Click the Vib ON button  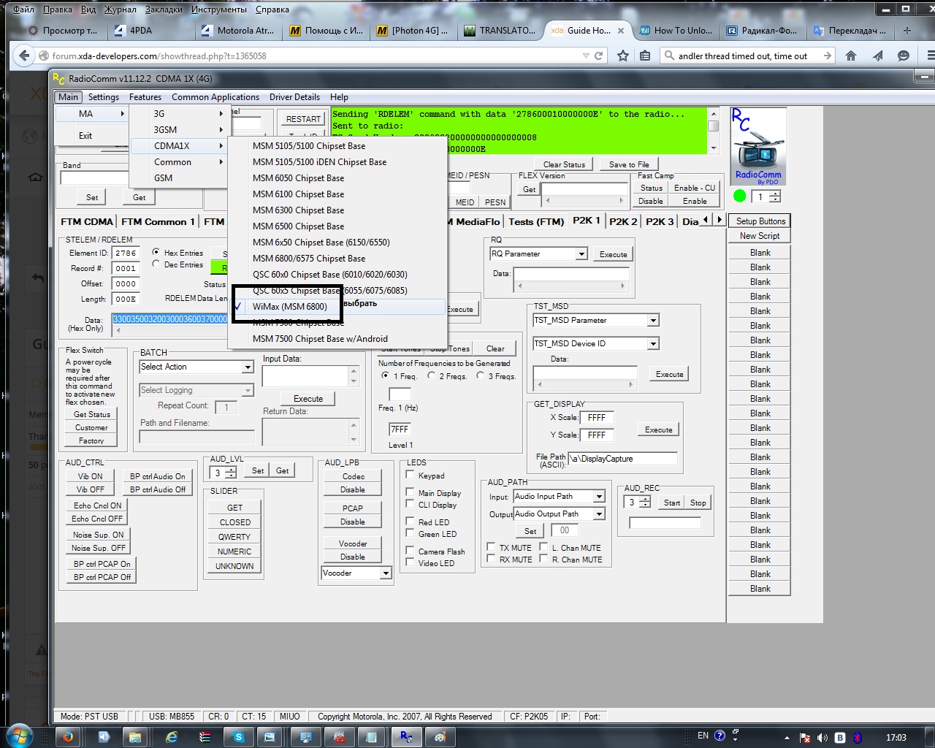coord(91,476)
